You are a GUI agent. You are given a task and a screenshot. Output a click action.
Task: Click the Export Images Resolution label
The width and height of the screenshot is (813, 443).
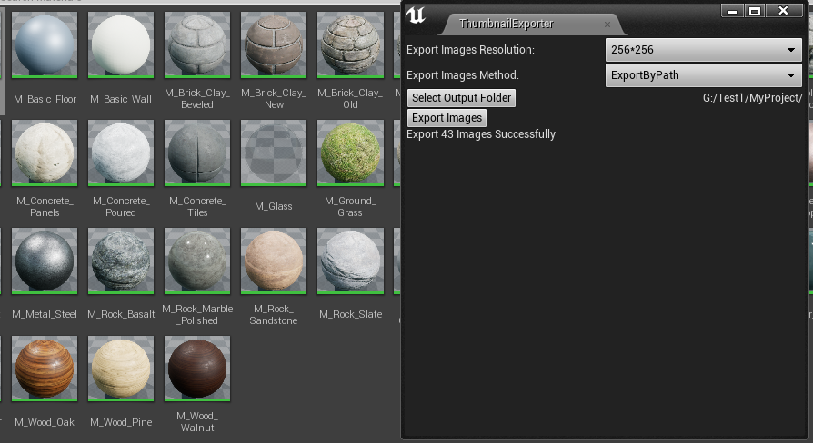coord(470,50)
